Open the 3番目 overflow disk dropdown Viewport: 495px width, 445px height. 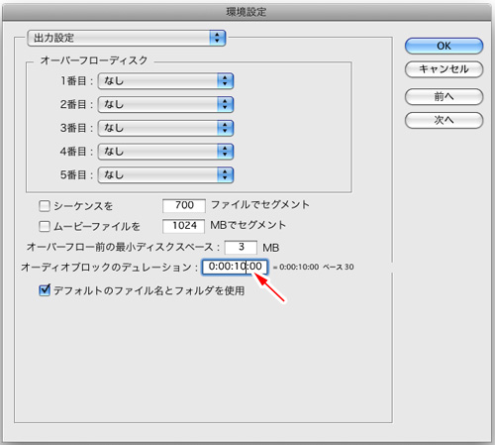pyautogui.click(x=165, y=128)
